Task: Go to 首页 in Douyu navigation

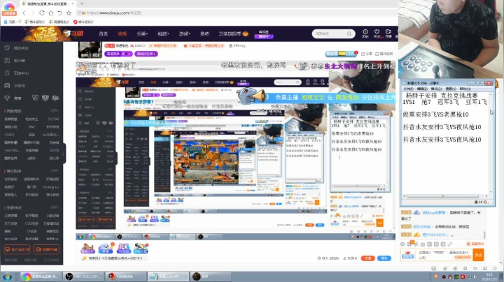Action: tap(103, 34)
